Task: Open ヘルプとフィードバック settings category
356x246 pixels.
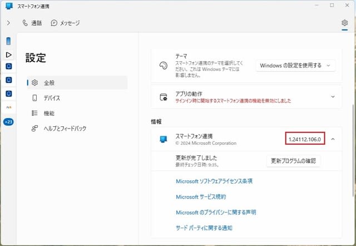Action: coord(77,129)
